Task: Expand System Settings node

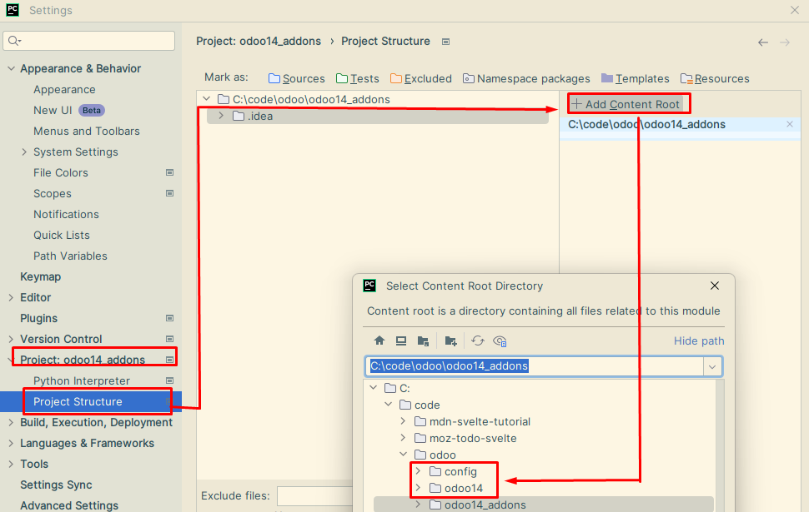Action: coord(24,152)
